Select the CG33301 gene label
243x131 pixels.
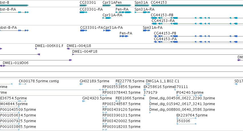point(88,3)
